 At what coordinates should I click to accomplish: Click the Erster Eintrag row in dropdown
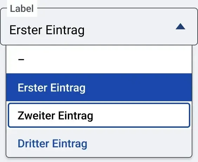click(99, 87)
